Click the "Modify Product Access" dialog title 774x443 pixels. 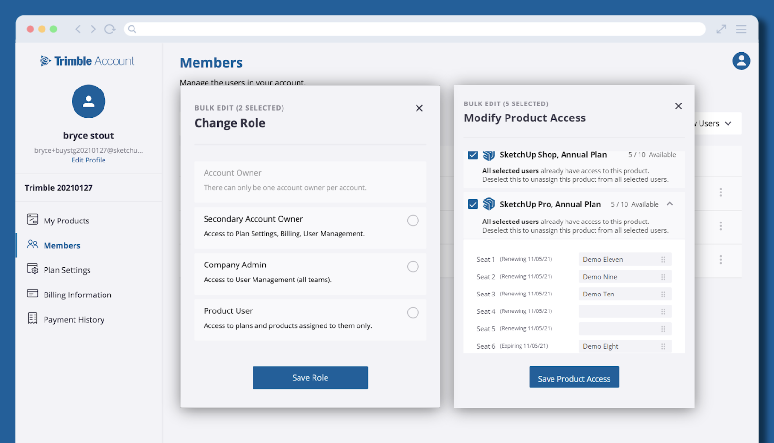(525, 118)
